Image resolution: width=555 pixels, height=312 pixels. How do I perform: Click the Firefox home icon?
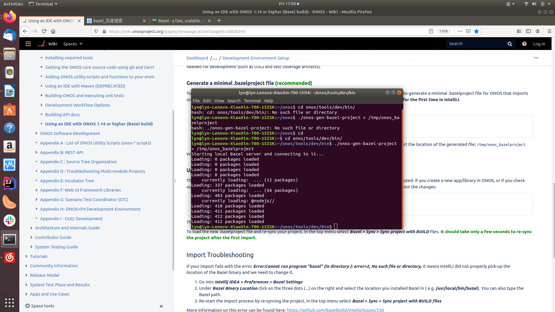tap(53, 31)
